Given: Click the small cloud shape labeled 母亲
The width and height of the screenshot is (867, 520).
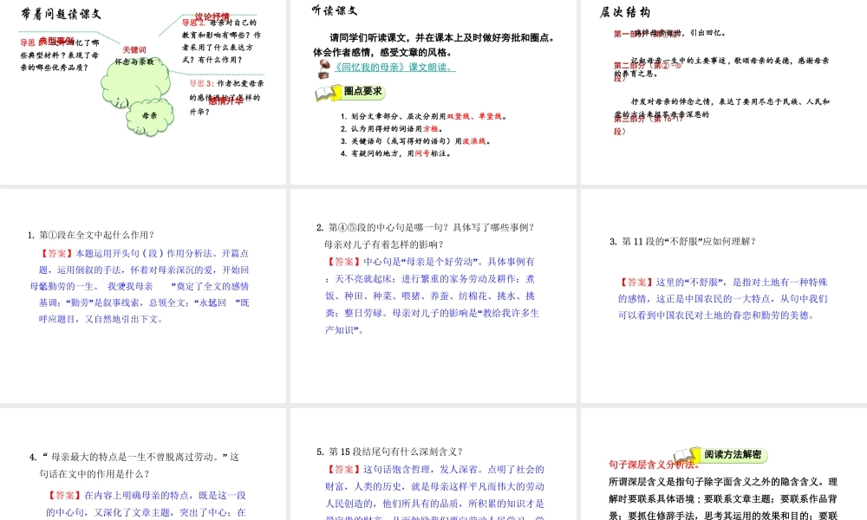Looking at the screenshot, I should [x=149, y=117].
